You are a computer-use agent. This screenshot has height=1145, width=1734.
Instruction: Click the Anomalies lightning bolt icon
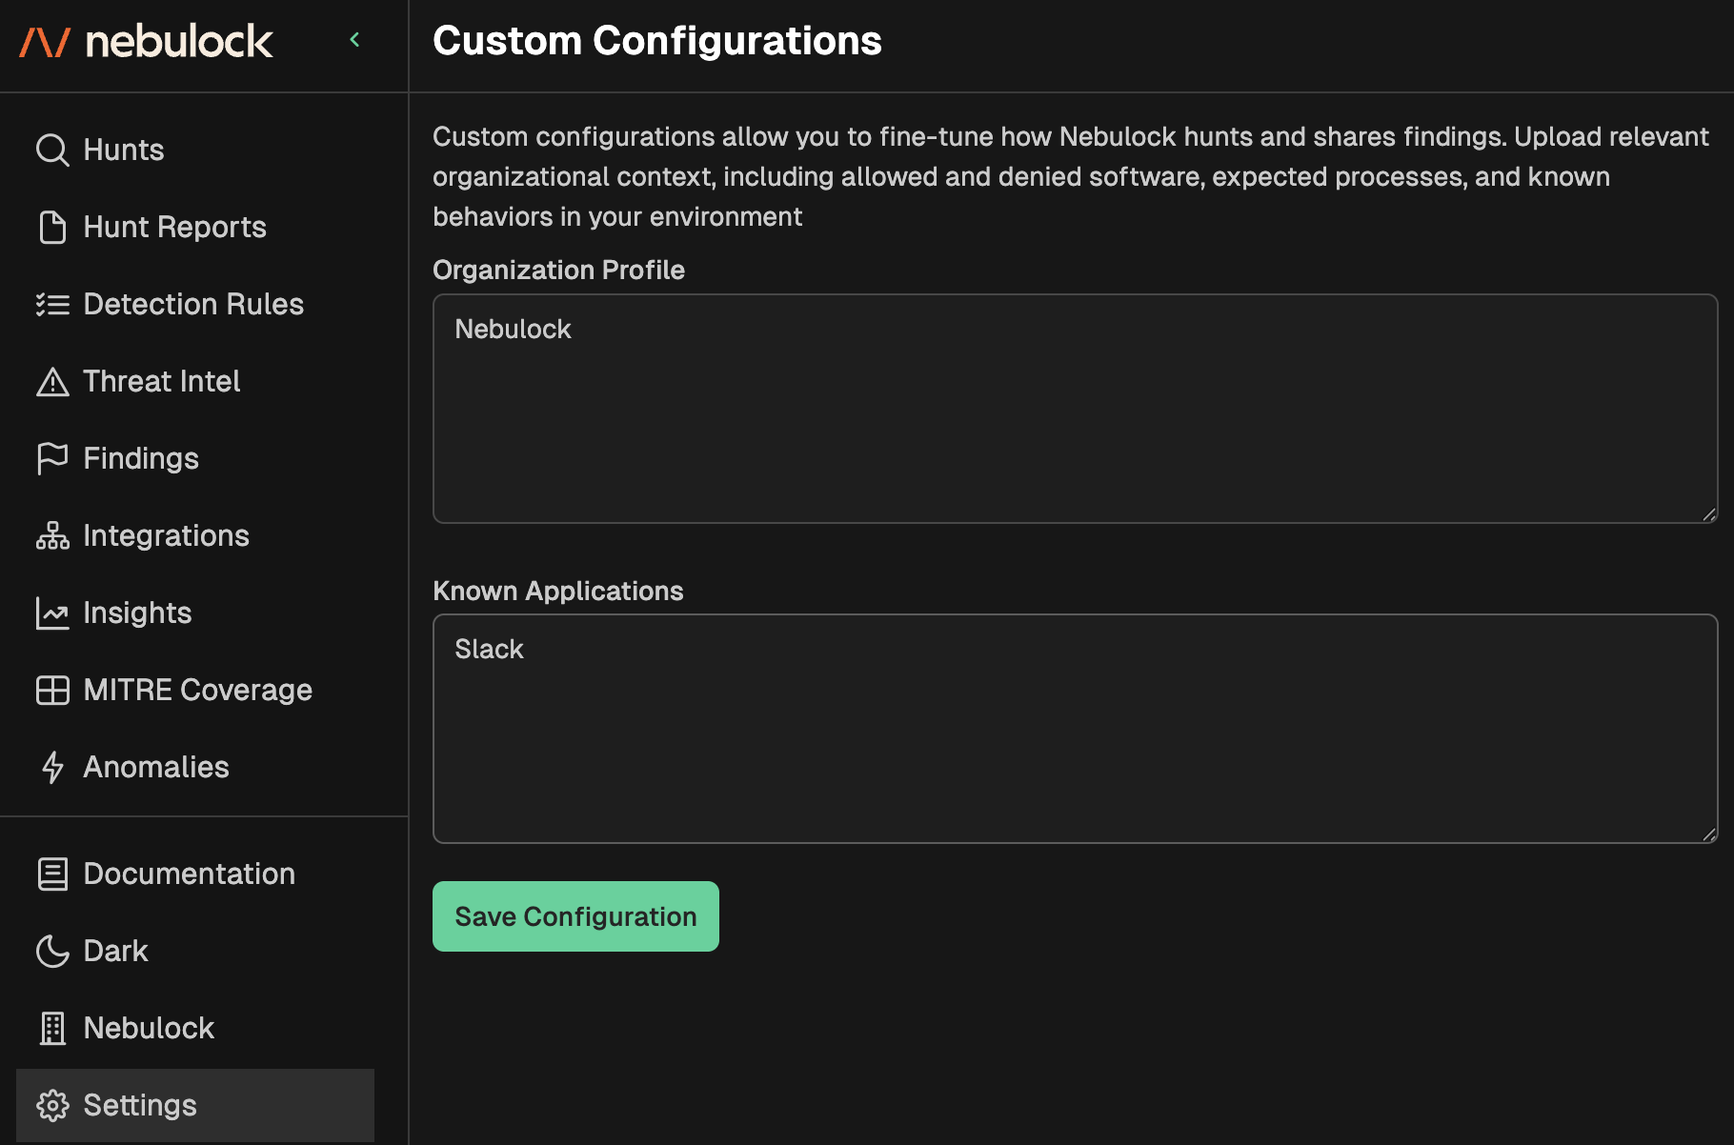52,768
